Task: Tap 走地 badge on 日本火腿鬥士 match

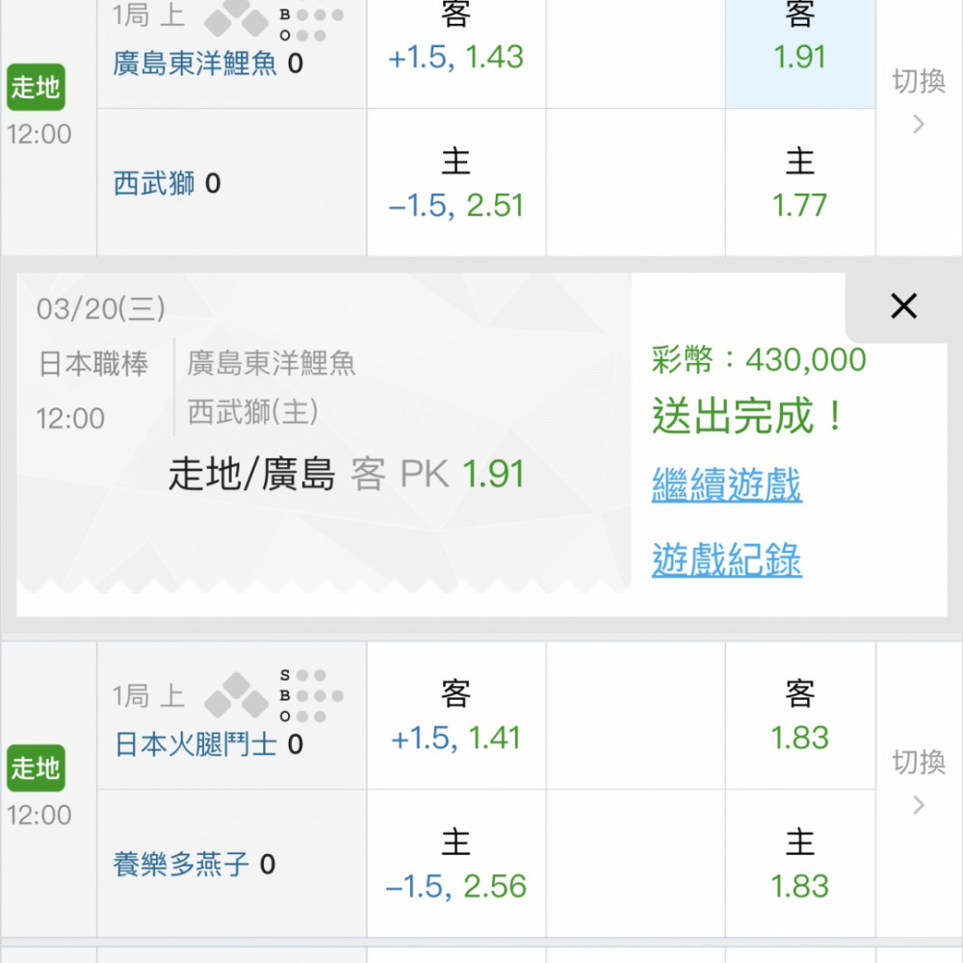Action: (36, 768)
